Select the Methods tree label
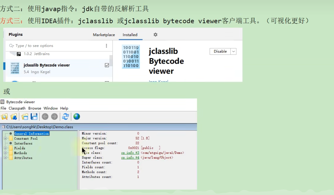 [20, 153]
